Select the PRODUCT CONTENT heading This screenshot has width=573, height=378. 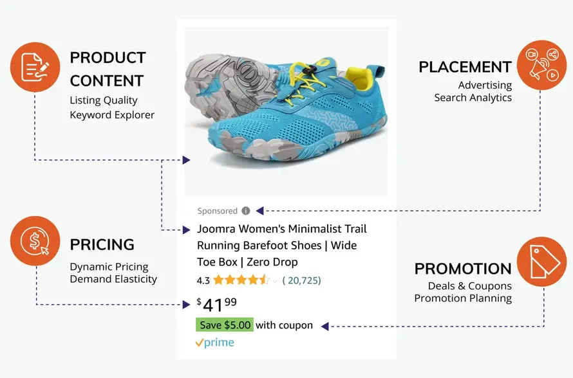click(107, 69)
